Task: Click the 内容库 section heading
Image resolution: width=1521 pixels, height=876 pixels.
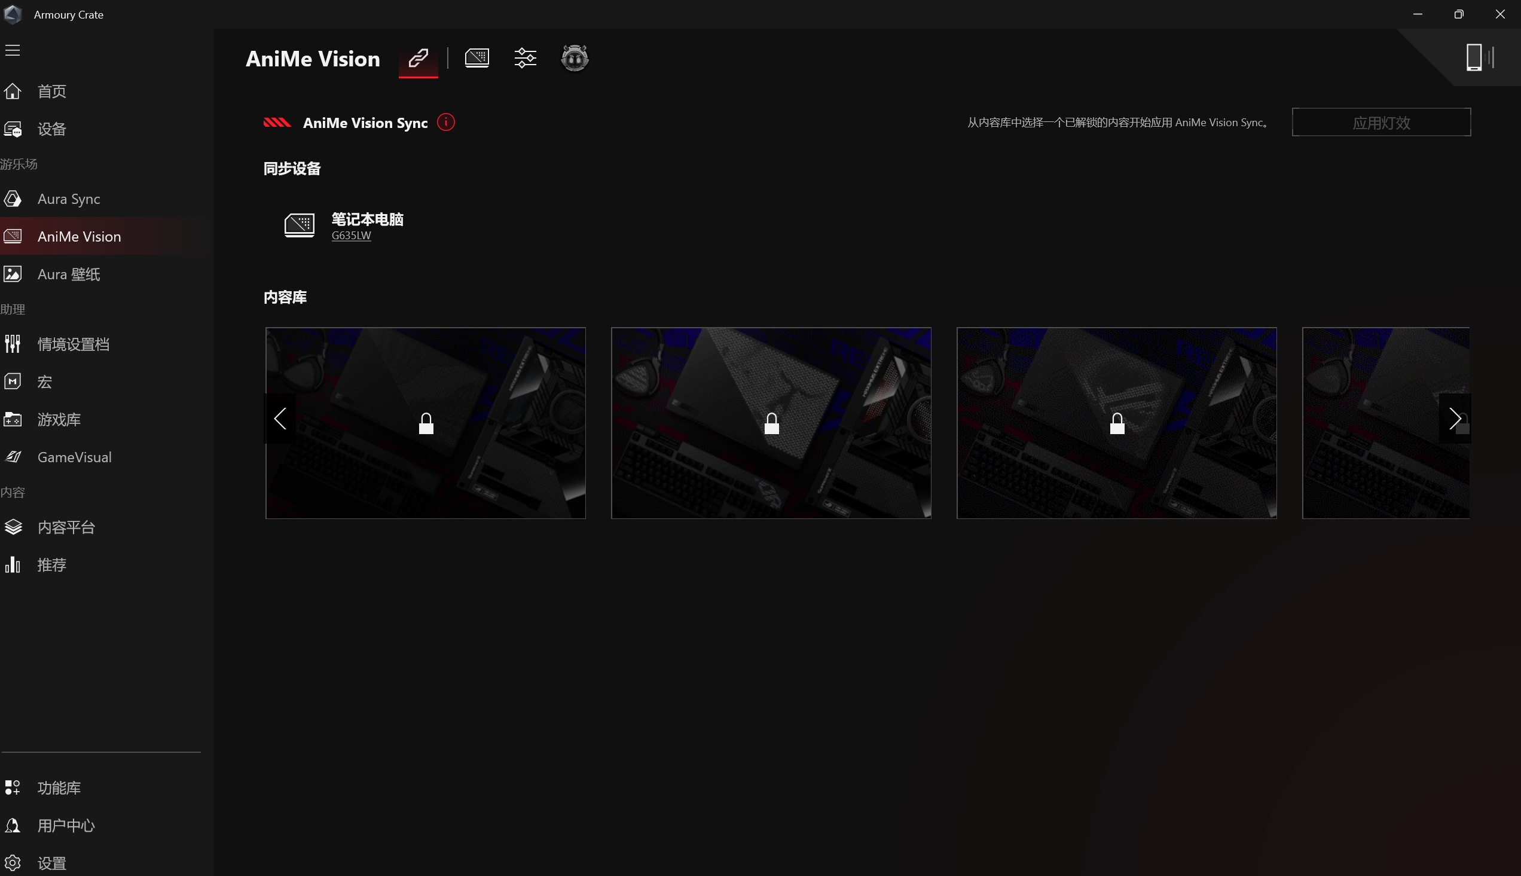Action: click(285, 297)
